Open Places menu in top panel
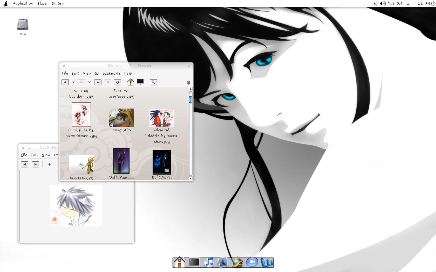 click(x=43, y=3)
